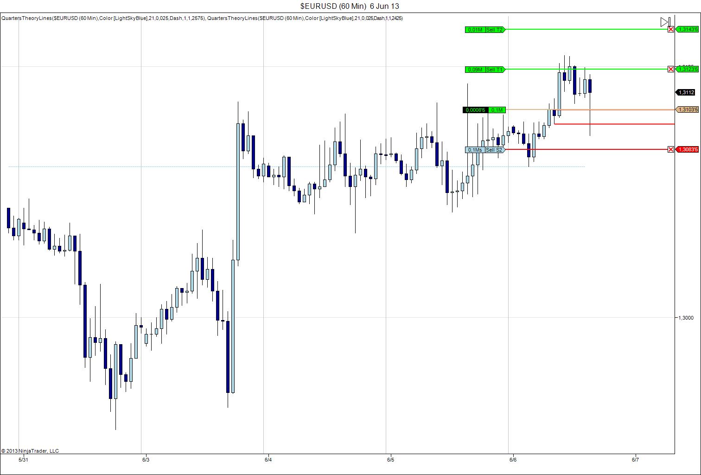This screenshot has height=475, width=701.
Task: Click the 6/6 date label on the time axis
Action: [x=513, y=460]
